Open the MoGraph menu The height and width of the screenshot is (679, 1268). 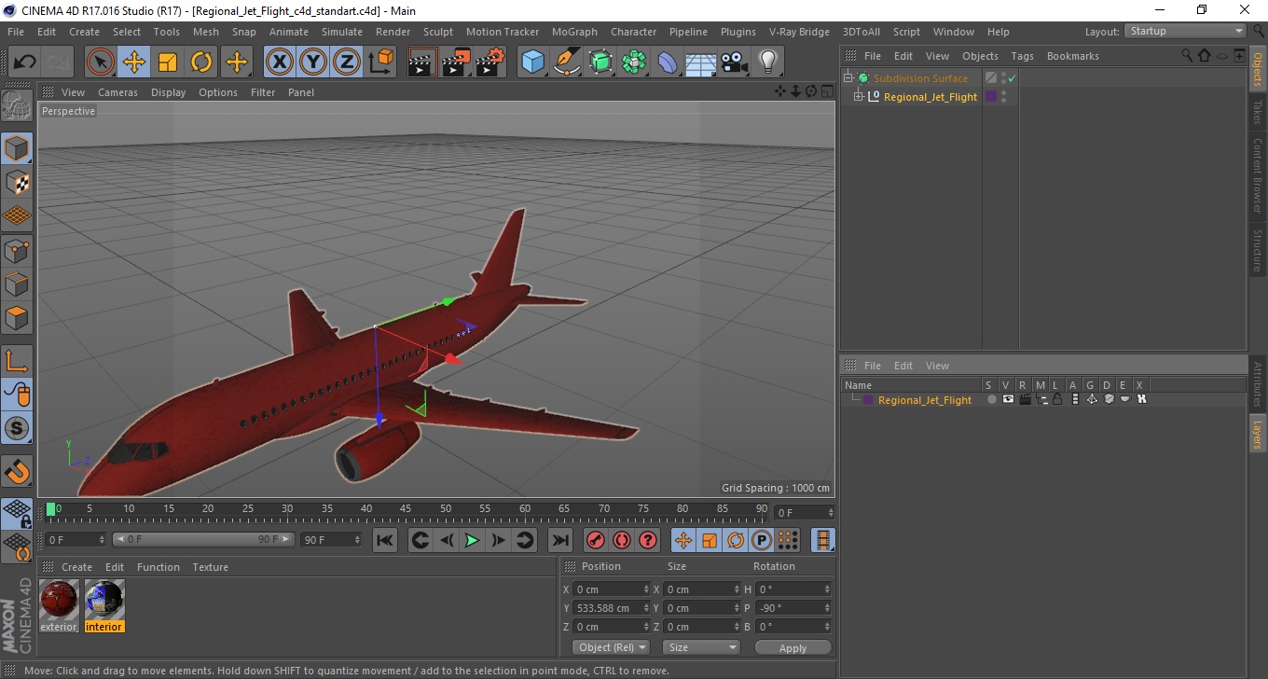tap(574, 32)
